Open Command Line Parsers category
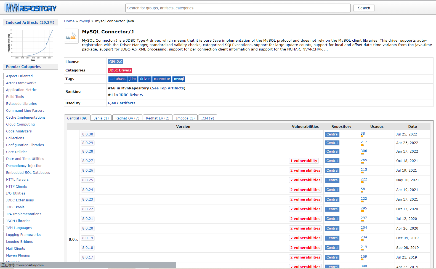 25,111
